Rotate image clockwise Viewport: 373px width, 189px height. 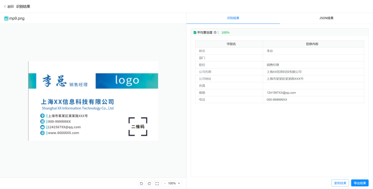click(x=149, y=184)
